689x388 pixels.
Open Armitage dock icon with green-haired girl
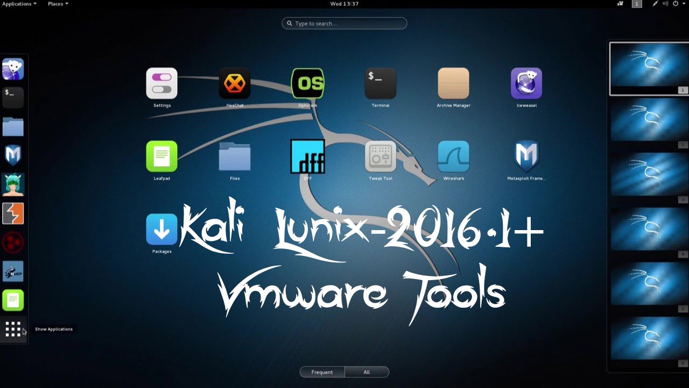pyautogui.click(x=13, y=184)
